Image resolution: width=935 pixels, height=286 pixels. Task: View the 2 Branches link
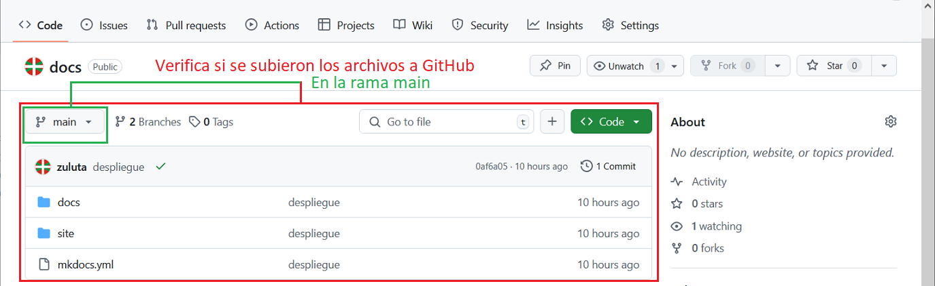pos(148,122)
